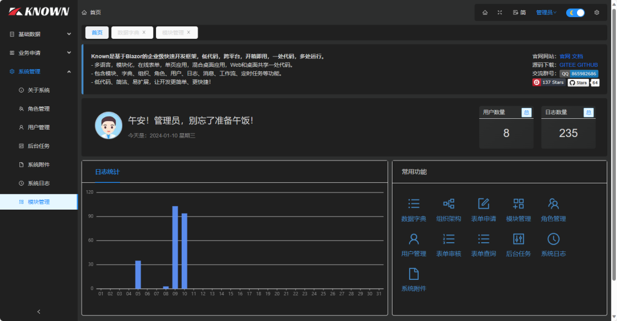Screen dimensions: 617x321
Task: Open the 数据字典 shortcut icon
Action: pyautogui.click(x=414, y=204)
